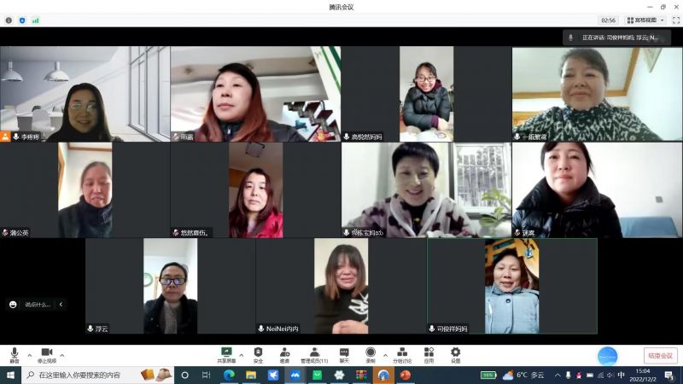Open the Apps icon in the toolbar
The height and width of the screenshot is (384, 683).
click(429, 353)
